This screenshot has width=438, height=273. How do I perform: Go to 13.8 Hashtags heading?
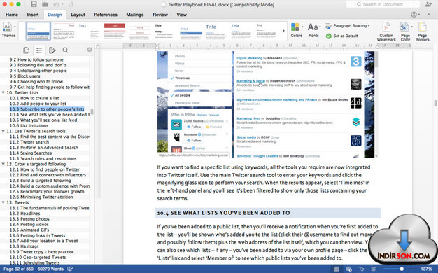pos(24,246)
